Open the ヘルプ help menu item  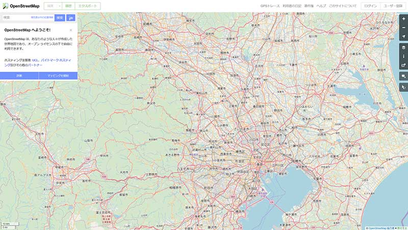[x=321, y=6]
